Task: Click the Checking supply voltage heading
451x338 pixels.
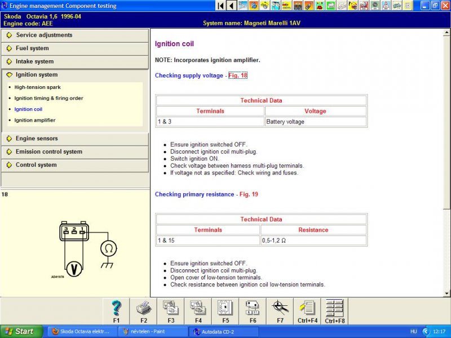Action: click(x=189, y=75)
